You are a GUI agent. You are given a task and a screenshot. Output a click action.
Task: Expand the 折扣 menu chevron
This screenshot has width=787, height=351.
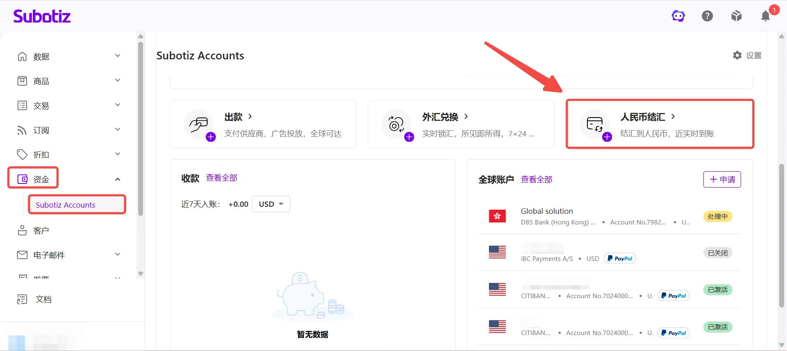[118, 154]
